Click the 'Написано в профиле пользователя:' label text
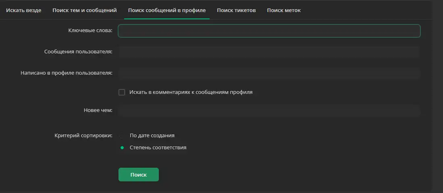The width and height of the screenshot is (443, 193). pos(67,73)
